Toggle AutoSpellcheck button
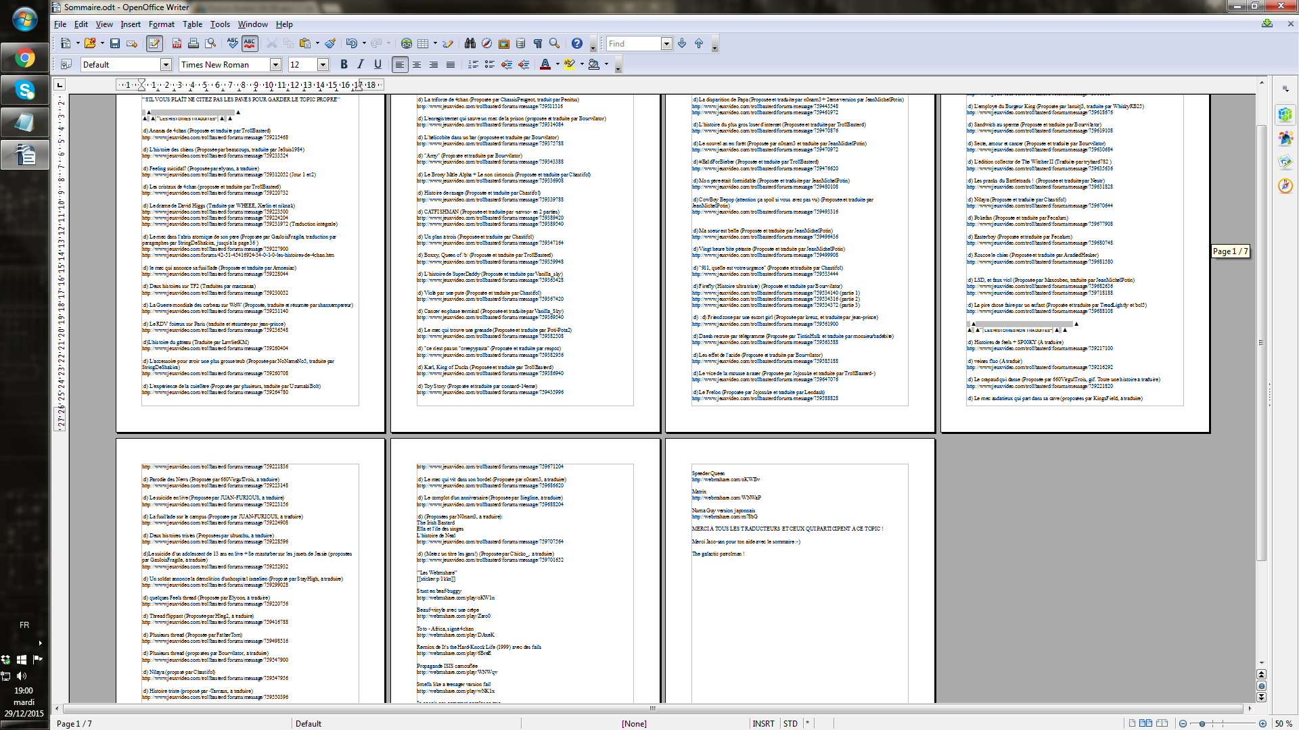This screenshot has height=730, width=1299. pos(250,43)
